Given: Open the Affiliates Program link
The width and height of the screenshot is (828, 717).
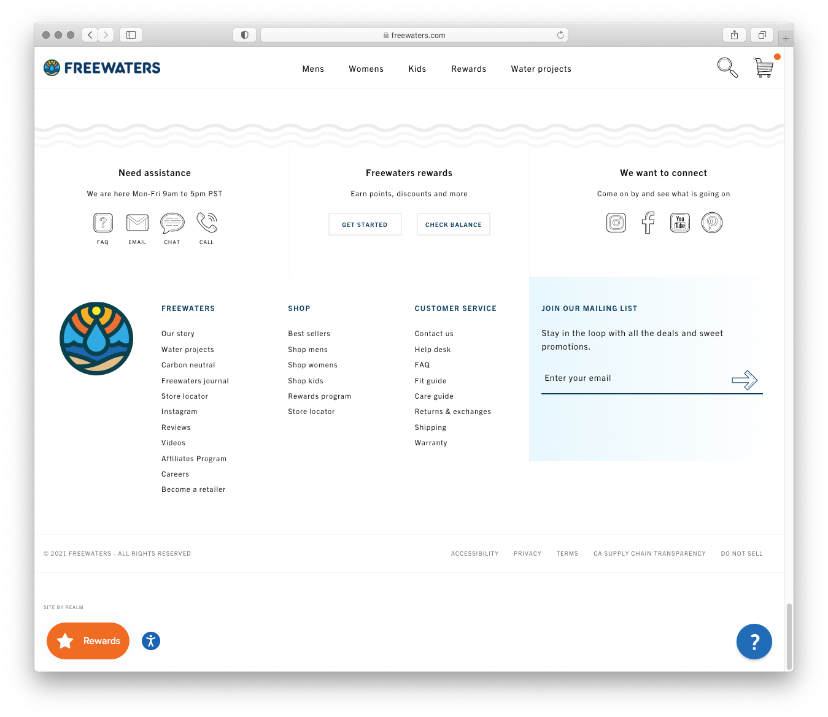Looking at the screenshot, I should (194, 459).
